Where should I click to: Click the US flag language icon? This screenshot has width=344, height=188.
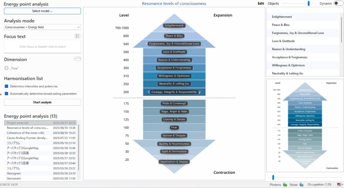click(339, 185)
